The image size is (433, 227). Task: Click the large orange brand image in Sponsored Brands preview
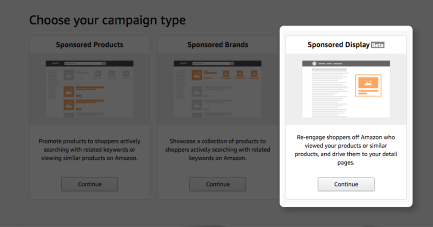[x=197, y=75]
